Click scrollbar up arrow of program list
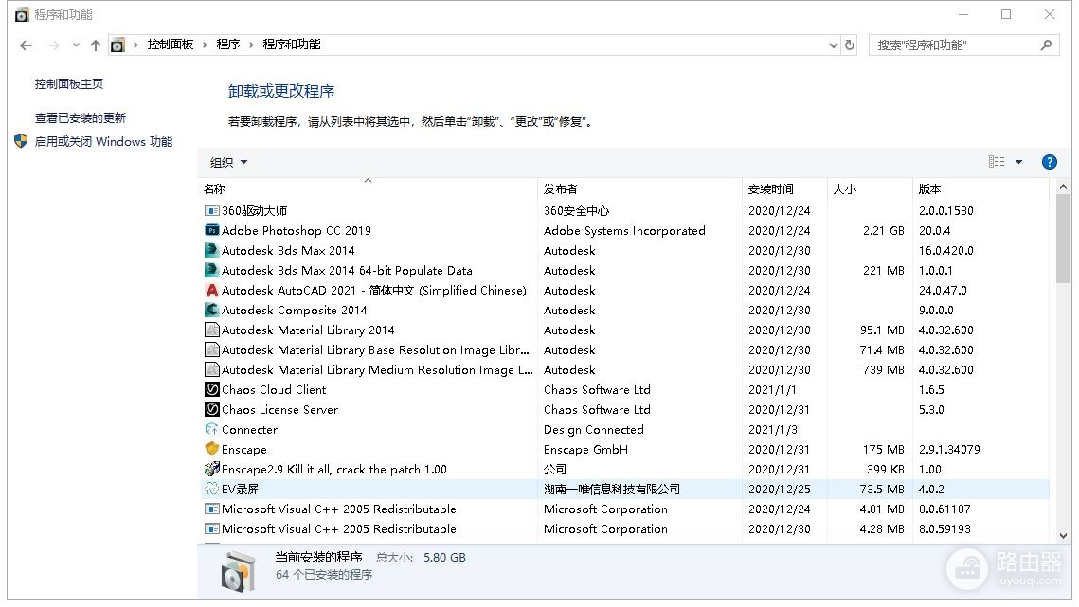This screenshot has height=607, width=1079. pos(1063,187)
